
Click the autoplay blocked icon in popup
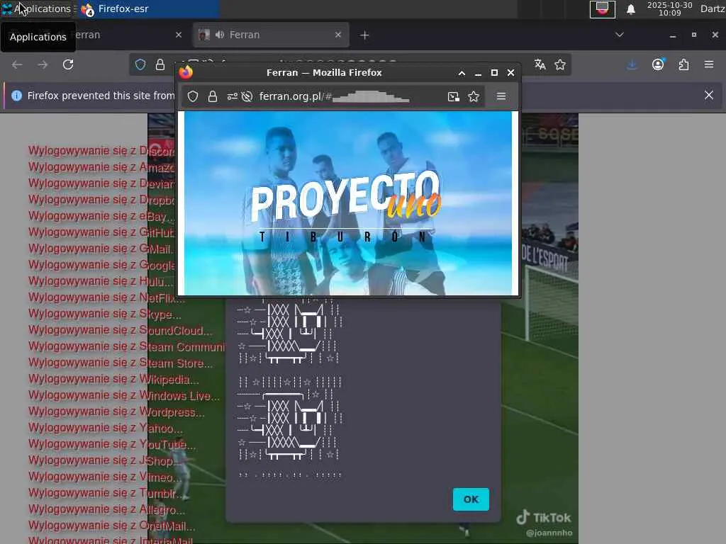tap(247, 96)
